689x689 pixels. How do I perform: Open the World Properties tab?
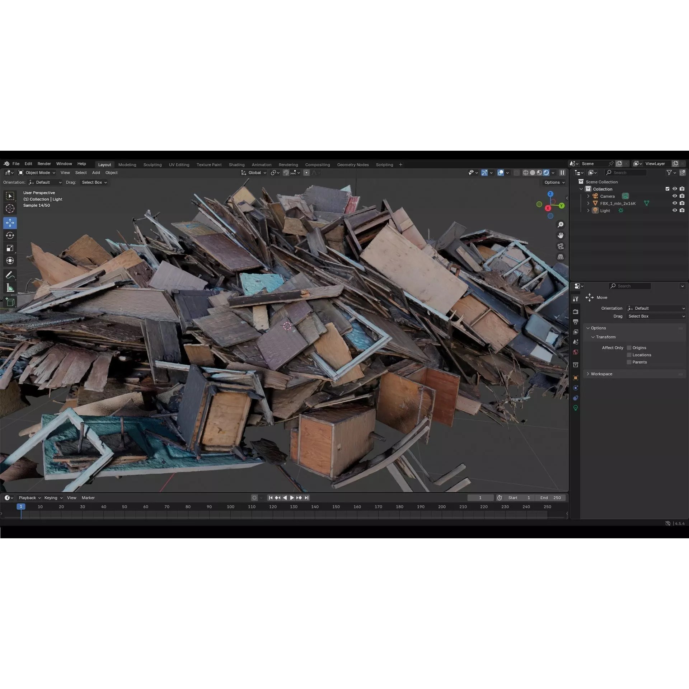576,352
